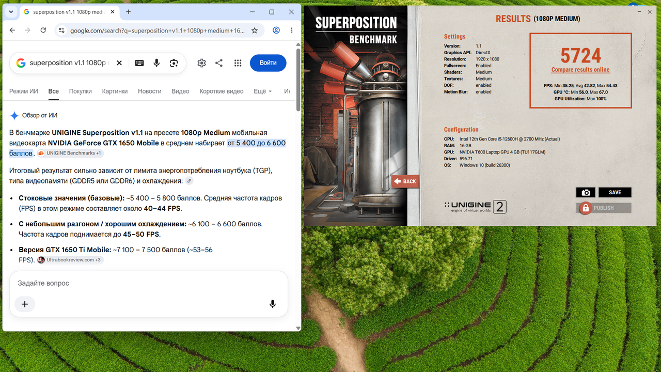The width and height of the screenshot is (661, 372).
Task: Click the Google search query text field
Action: pyautogui.click(x=69, y=63)
